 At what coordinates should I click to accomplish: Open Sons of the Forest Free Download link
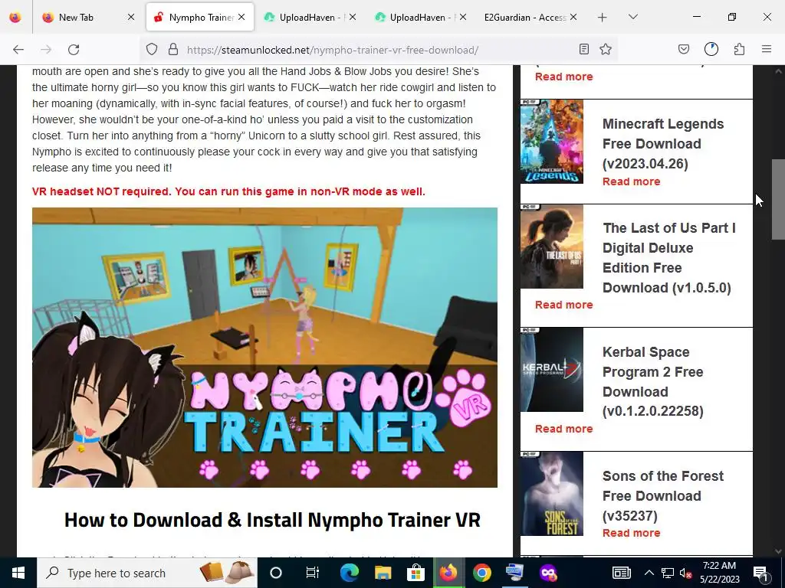pyautogui.click(x=663, y=495)
